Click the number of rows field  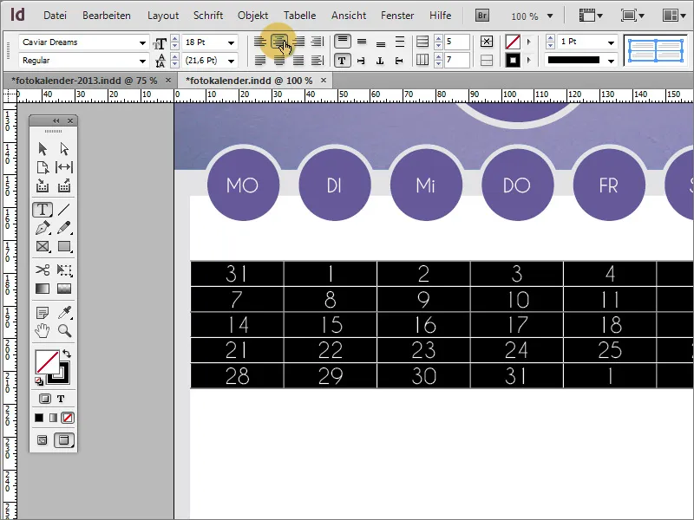pos(456,42)
